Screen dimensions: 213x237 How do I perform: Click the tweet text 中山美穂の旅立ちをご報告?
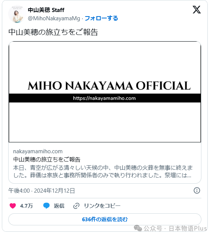[x=53, y=32]
